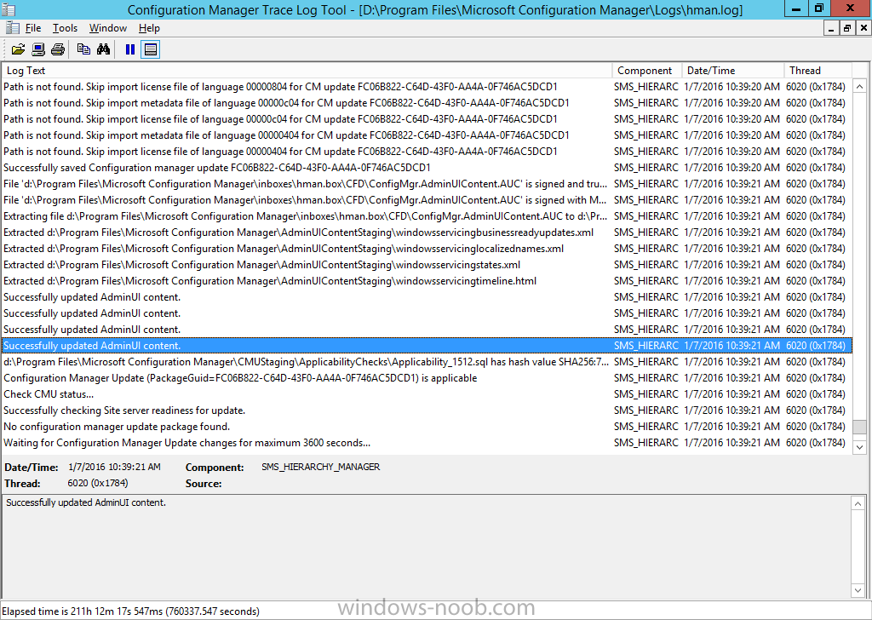The height and width of the screenshot is (620, 872).
Task: Select 'Successfully saved Configuration manager update' row
Action: click(x=427, y=168)
